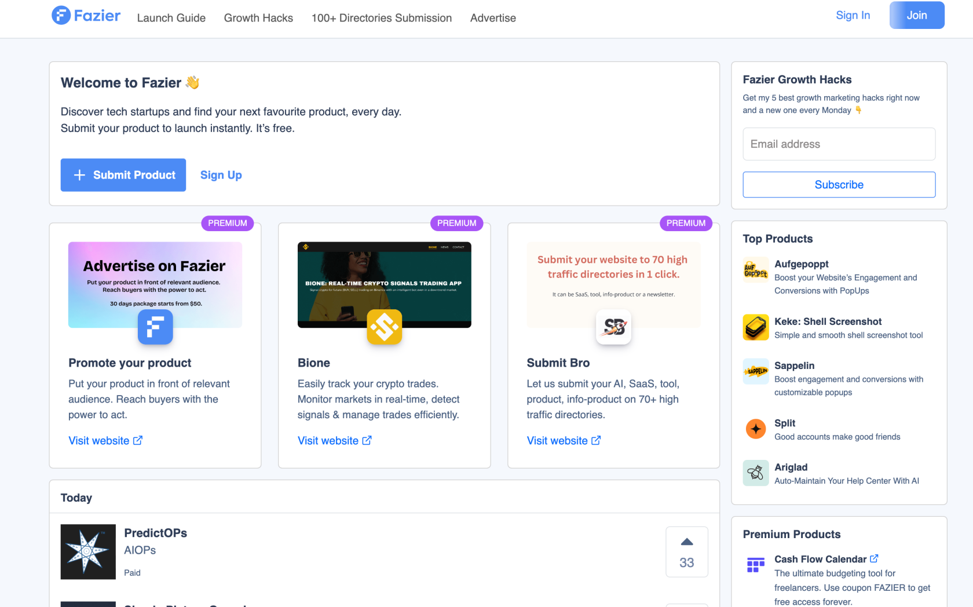Image resolution: width=973 pixels, height=607 pixels.
Task: Click the Today section heading
Action: point(76,498)
